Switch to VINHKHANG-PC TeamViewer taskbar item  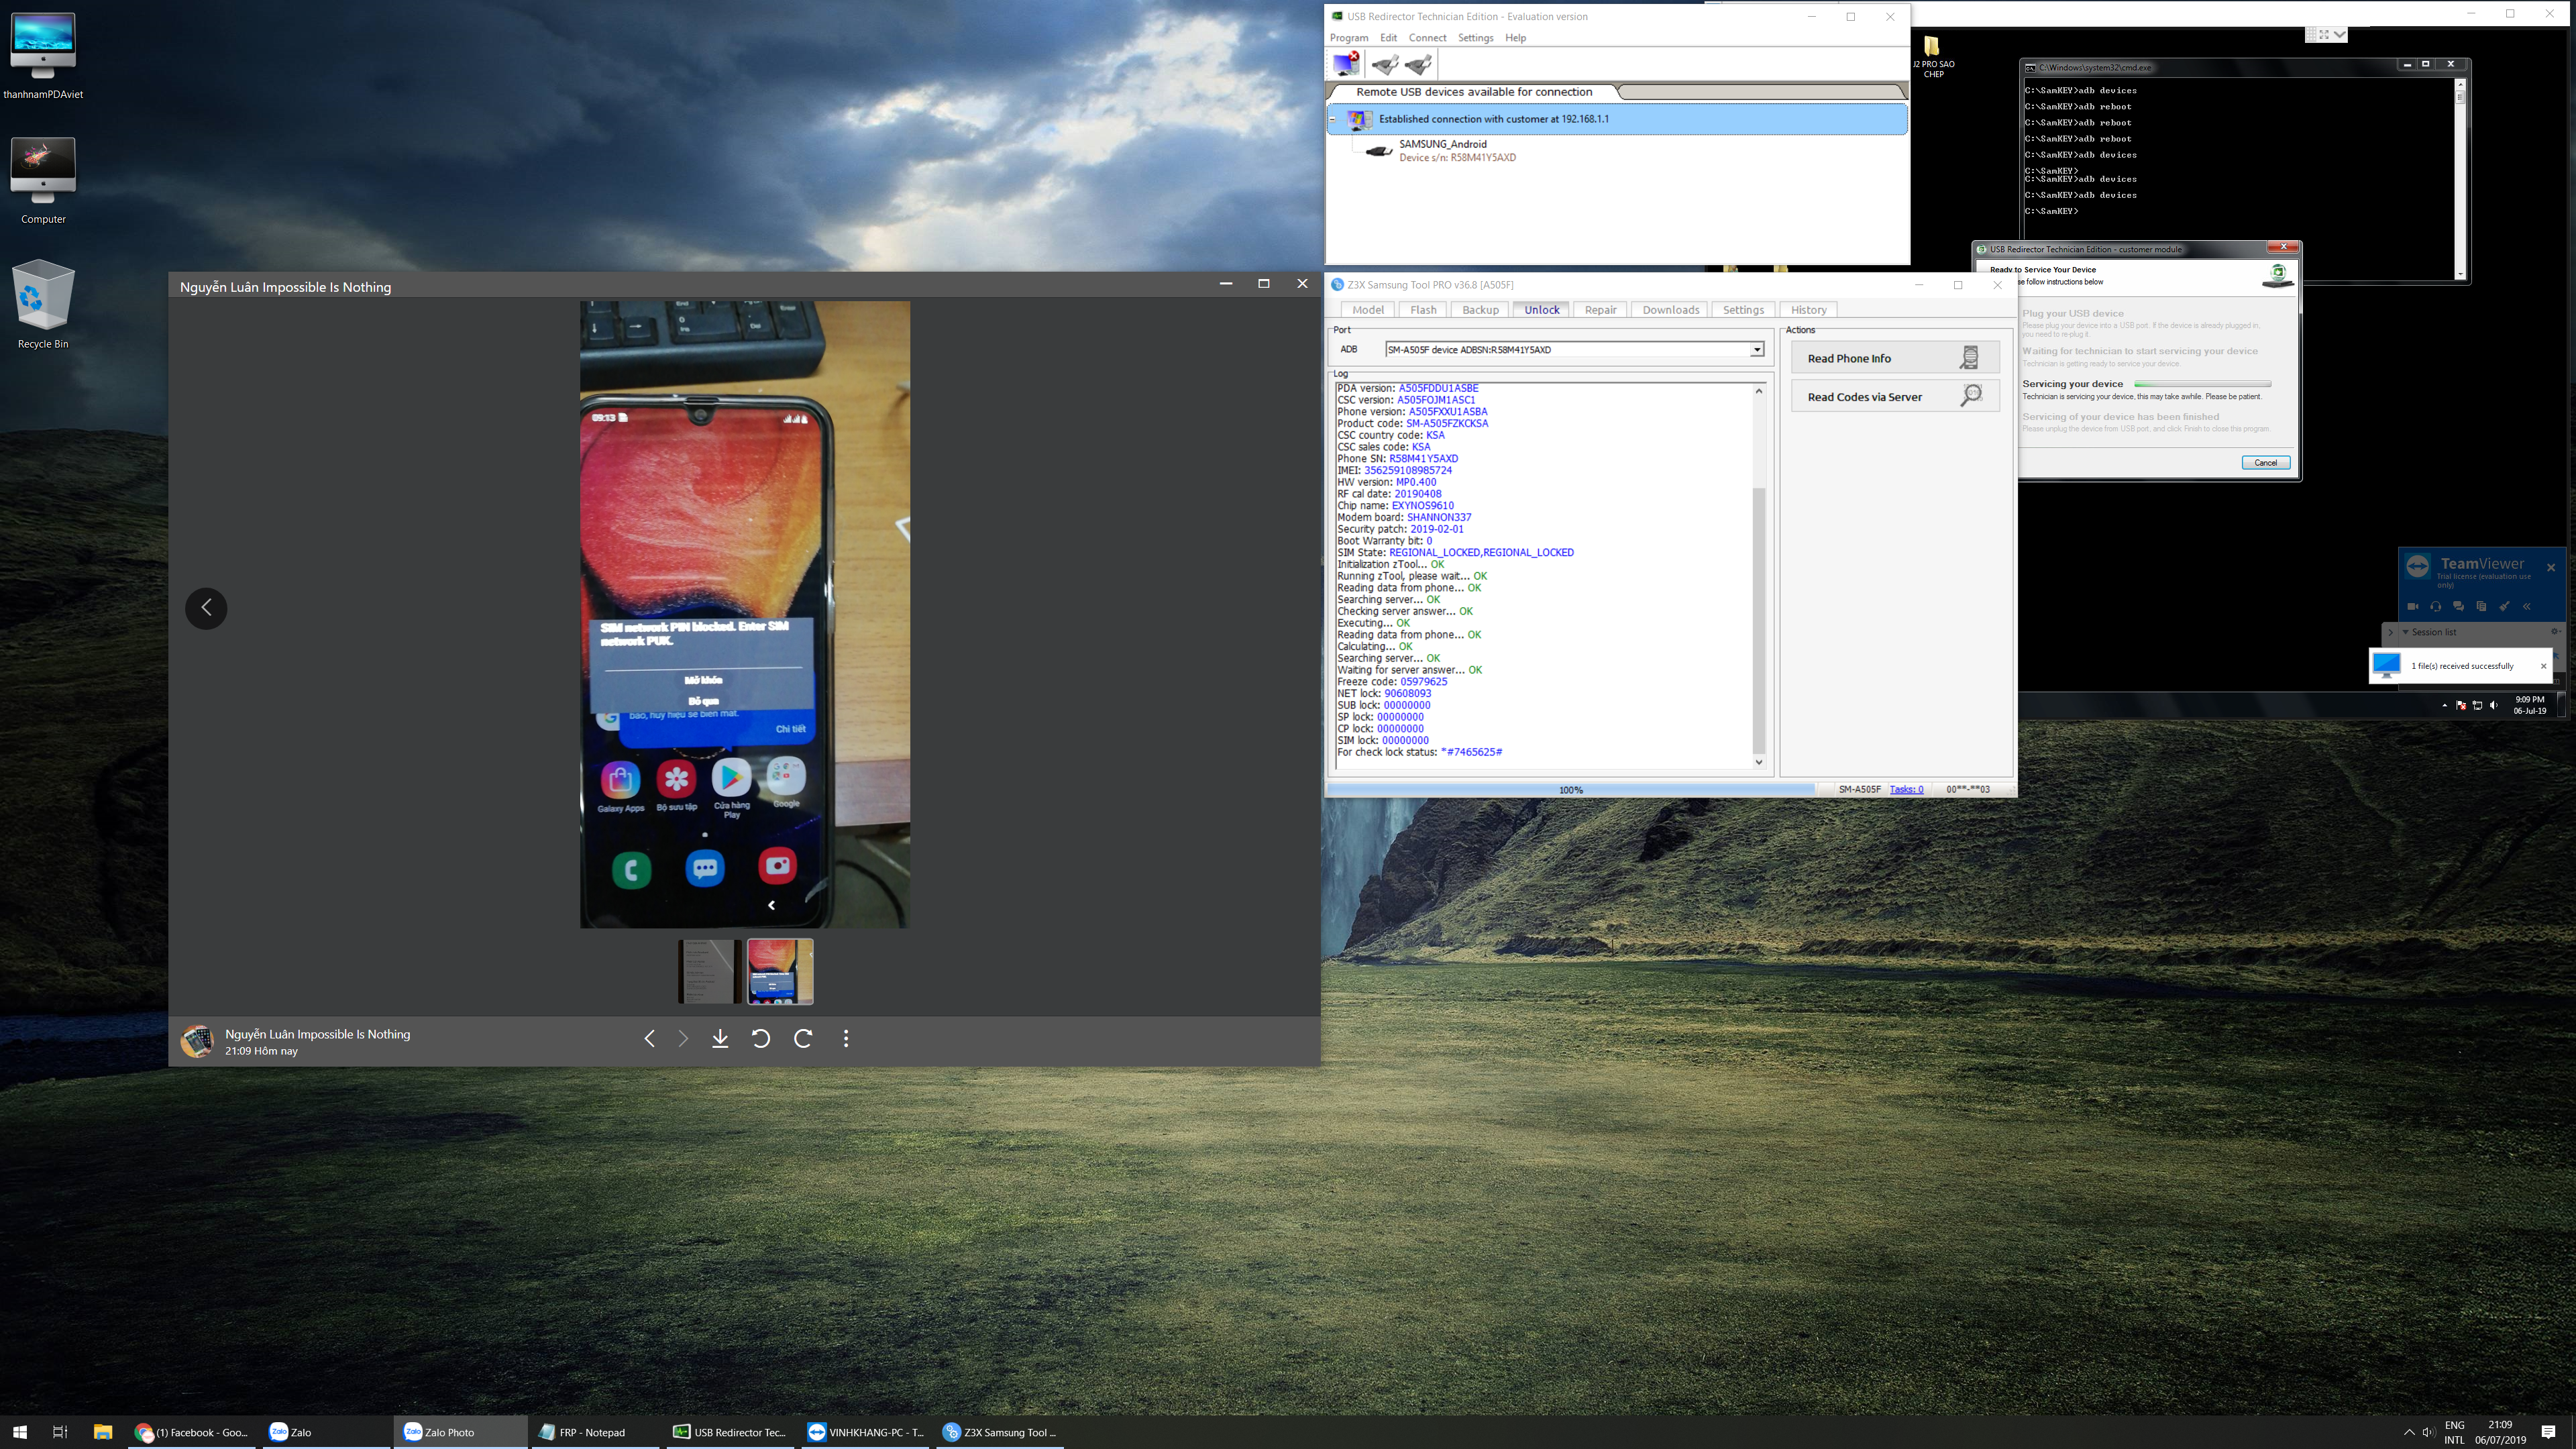pyautogui.click(x=866, y=1432)
